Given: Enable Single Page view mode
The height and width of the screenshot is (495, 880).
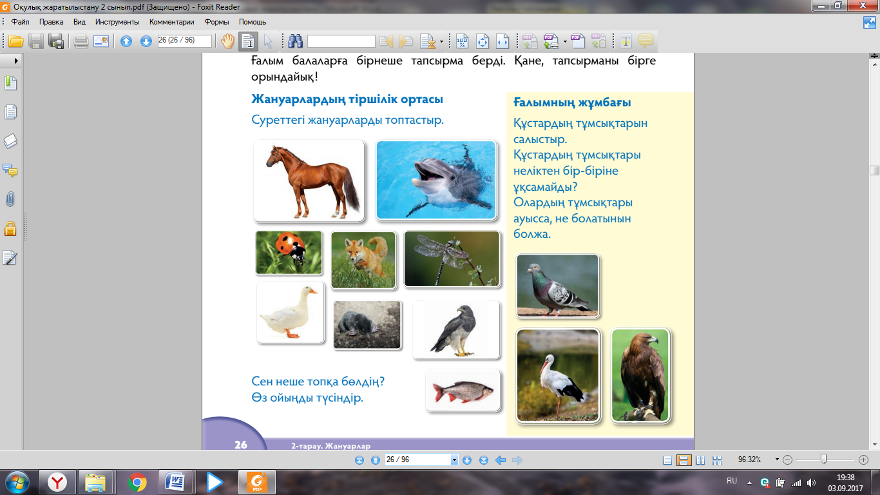Looking at the screenshot, I should 667,460.
